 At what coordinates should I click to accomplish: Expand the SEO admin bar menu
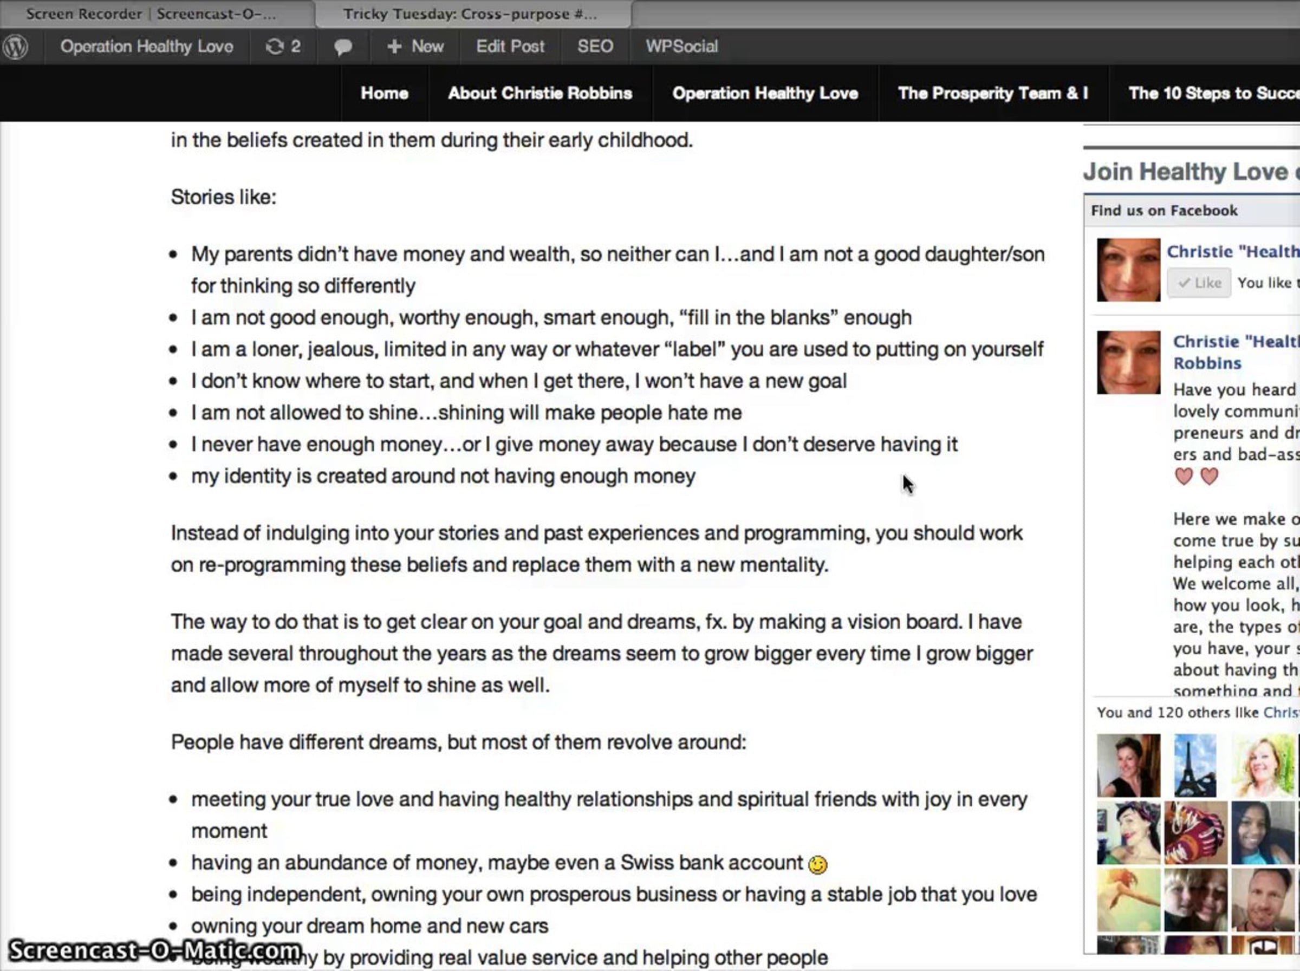(595, 47)
